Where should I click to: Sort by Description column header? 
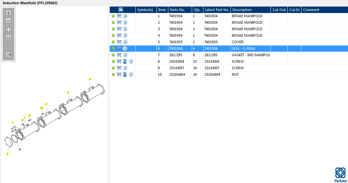(242, 10)
